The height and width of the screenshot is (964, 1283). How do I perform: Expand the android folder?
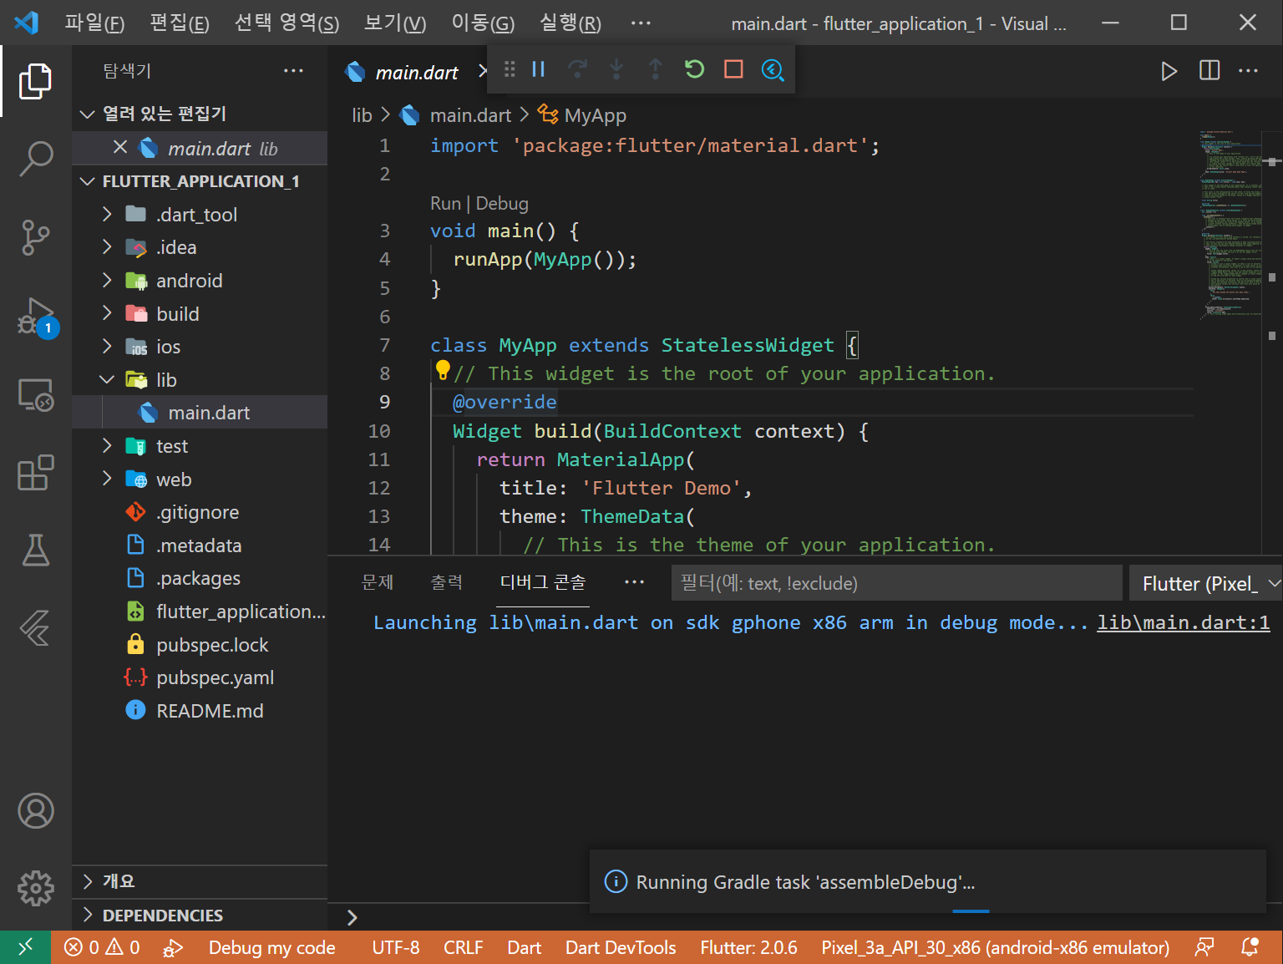coord(107,281)
